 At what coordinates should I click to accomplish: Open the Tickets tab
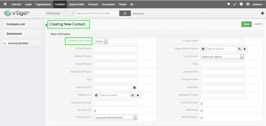[x=123, y=4]
